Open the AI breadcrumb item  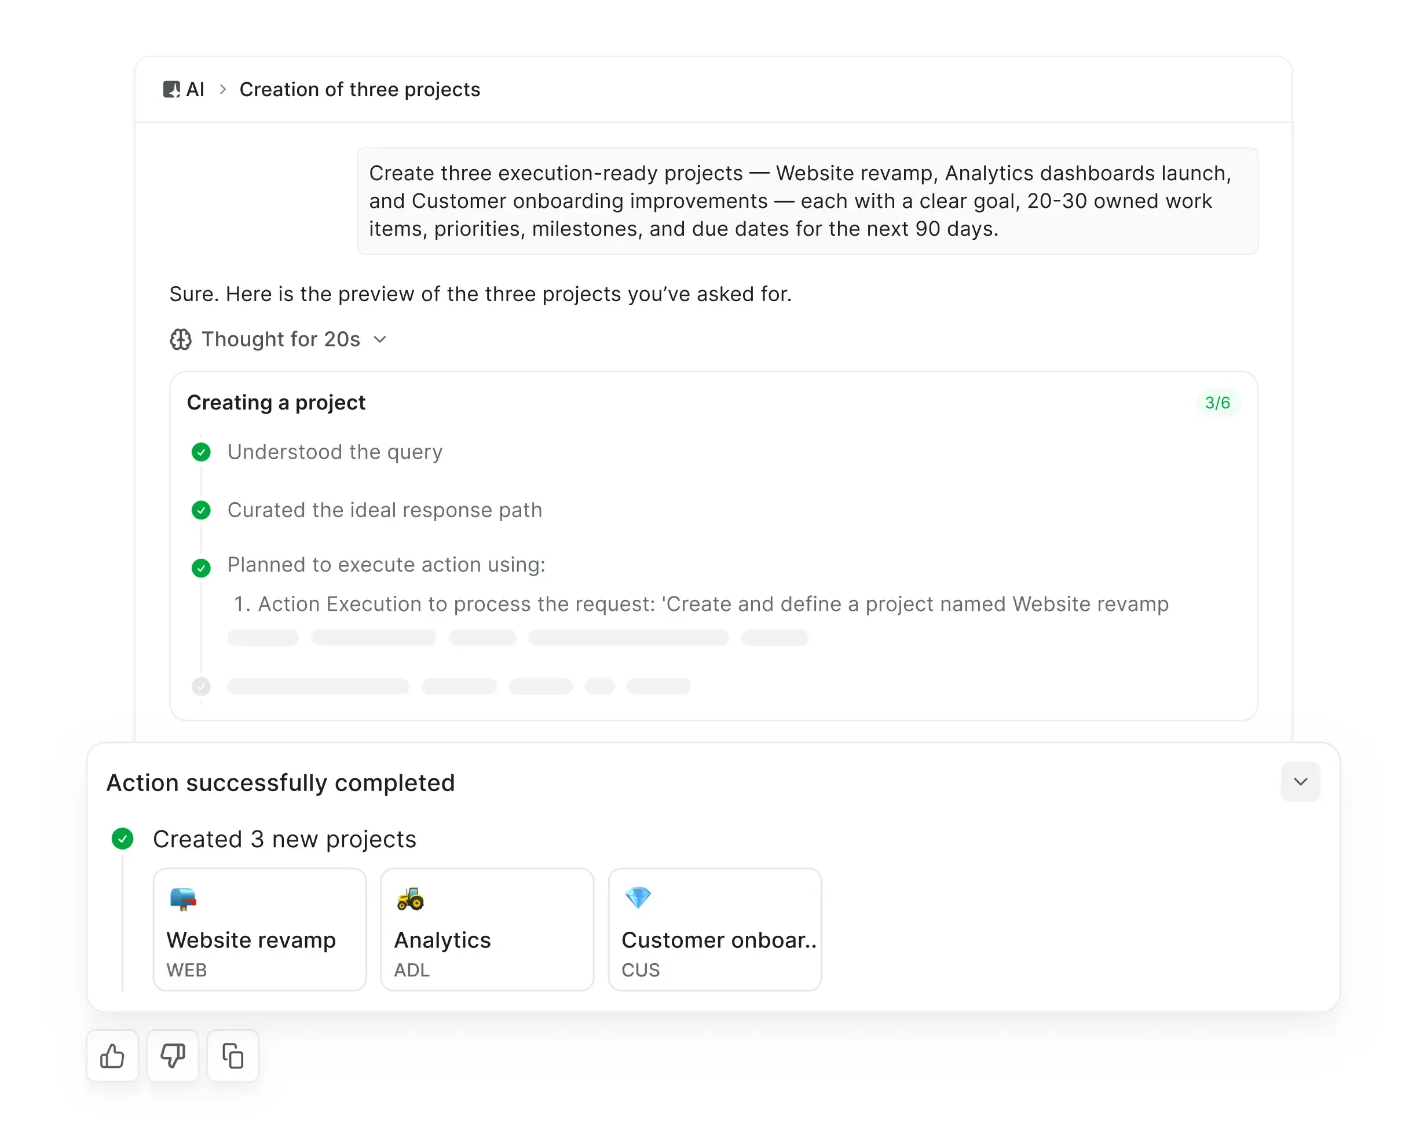[x=195, y=89]
